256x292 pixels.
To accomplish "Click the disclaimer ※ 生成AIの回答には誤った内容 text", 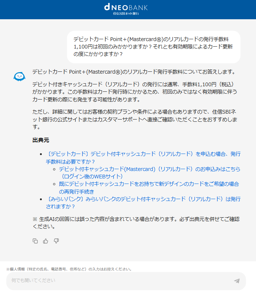I will pos(136,223).
